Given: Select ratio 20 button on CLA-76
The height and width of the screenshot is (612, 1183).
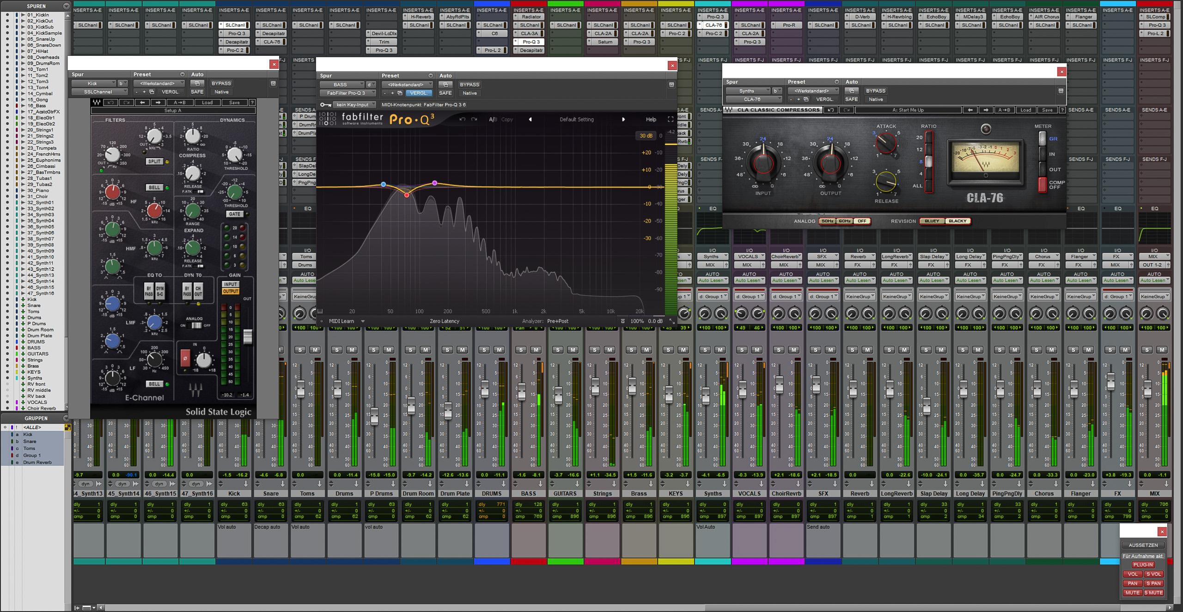Looking at the screenshot, I should tap(928, 138).
